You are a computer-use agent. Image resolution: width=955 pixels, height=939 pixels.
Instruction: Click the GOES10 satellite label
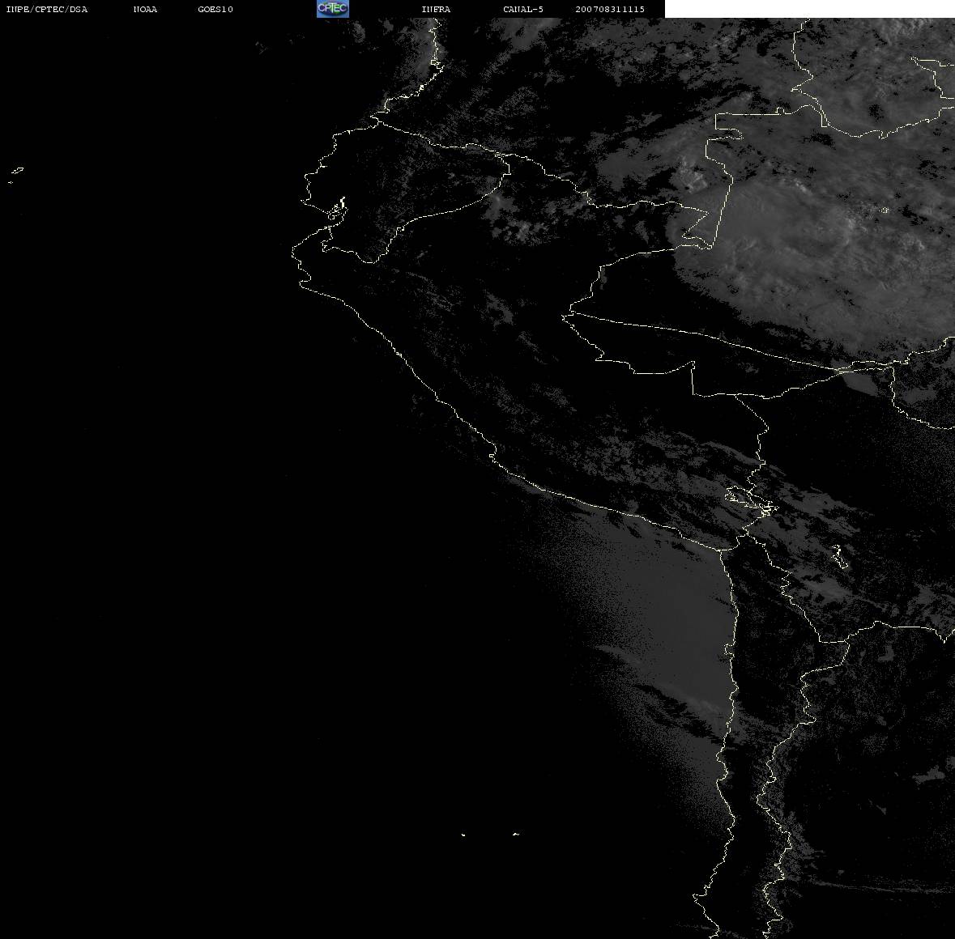click(x=215, y=9)
